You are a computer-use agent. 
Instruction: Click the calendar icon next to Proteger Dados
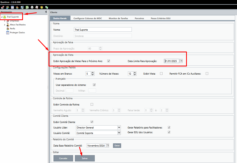click(8, 32)
